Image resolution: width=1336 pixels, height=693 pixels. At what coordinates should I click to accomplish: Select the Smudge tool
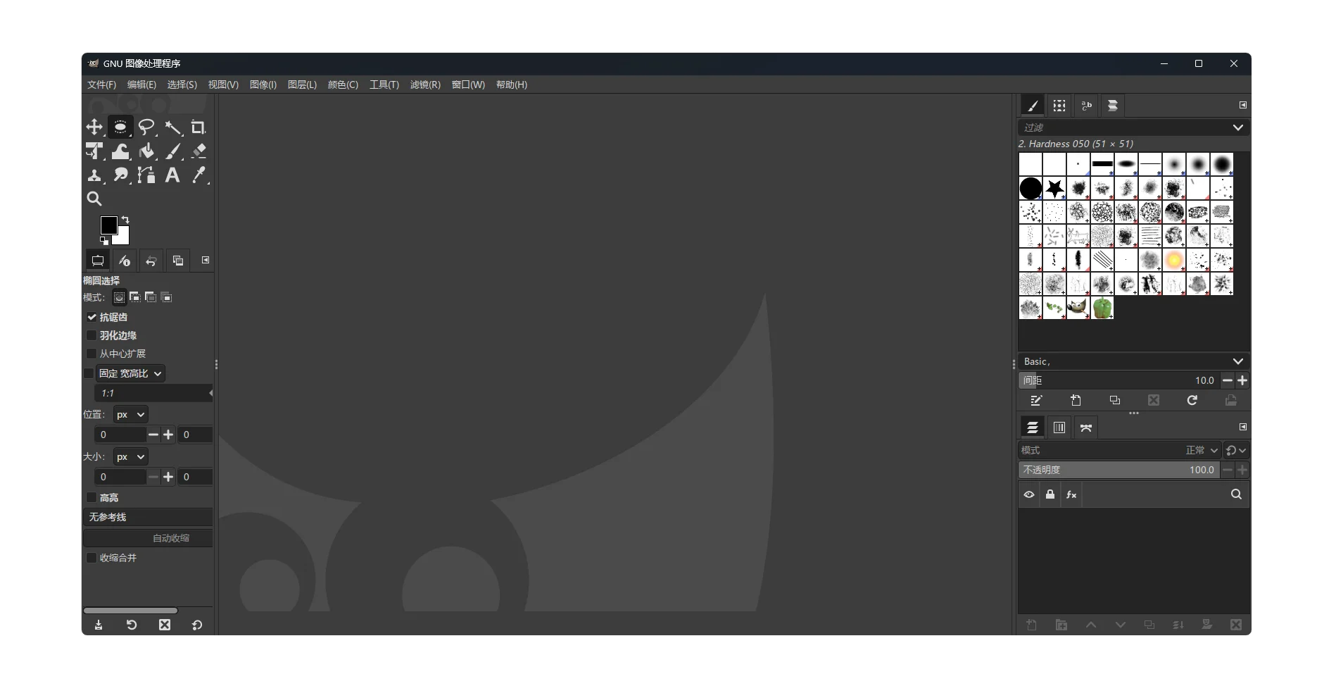pyautogui.click(x=120, y=175)
